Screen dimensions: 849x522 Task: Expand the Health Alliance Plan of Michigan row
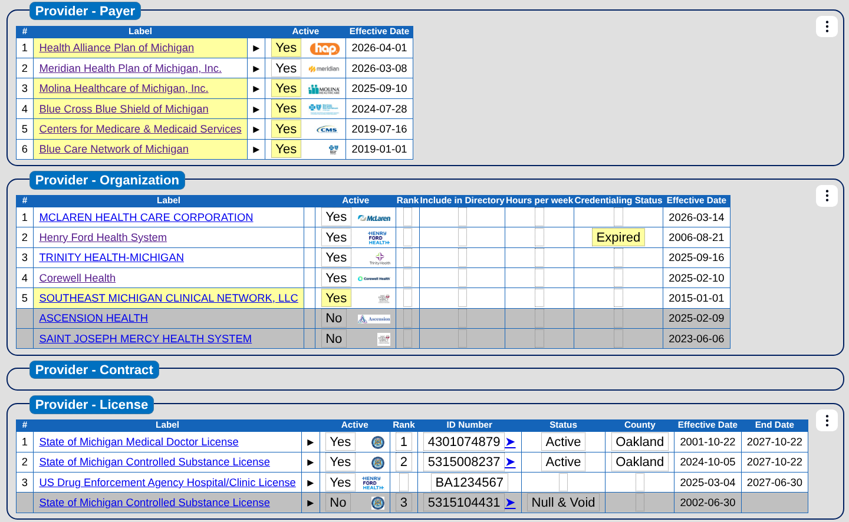(256, 48)
